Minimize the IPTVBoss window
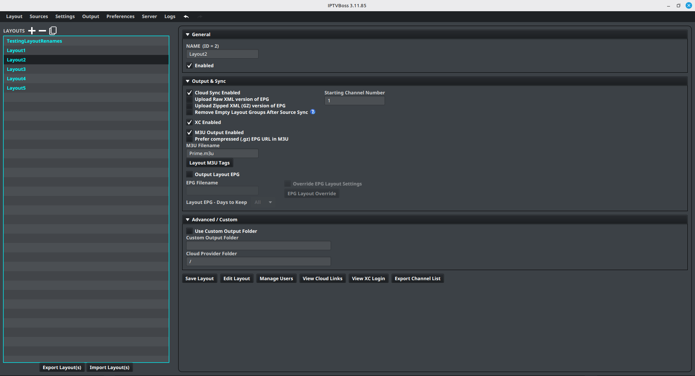695x376 pixels. [668, 5]
